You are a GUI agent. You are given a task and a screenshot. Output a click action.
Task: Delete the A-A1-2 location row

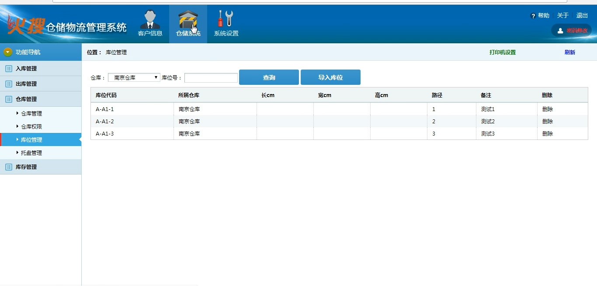pos(547,122)
